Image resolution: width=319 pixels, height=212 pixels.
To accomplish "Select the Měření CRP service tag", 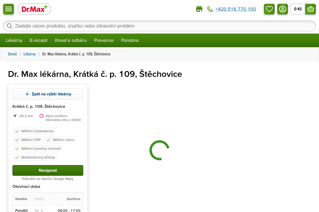I will click(28, 140).
